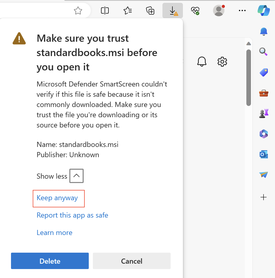Open Games chess icon in sidebar
This screenshot has height=278, width=275.
(263, 113)
